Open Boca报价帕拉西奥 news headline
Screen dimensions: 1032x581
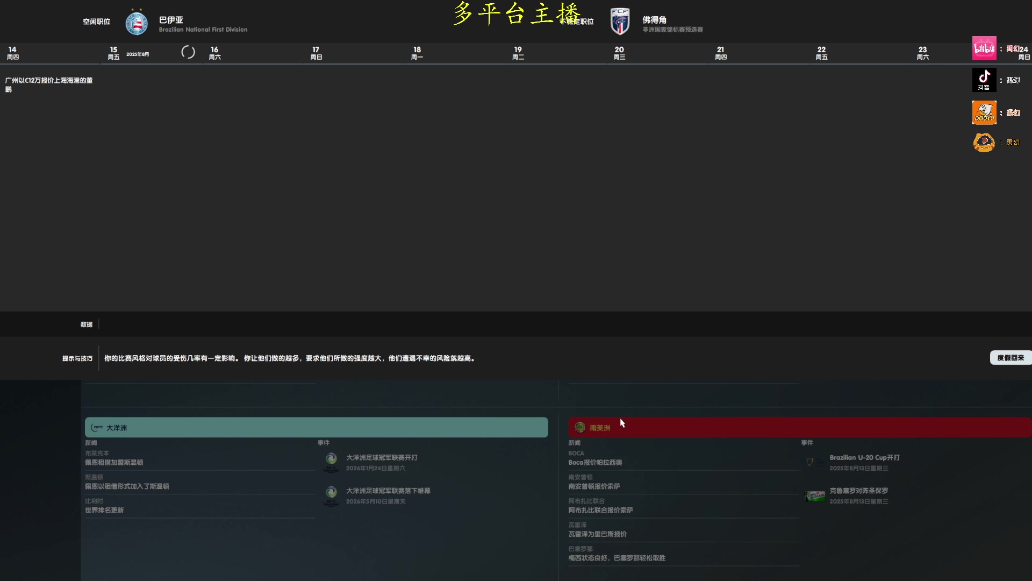(595, 463)
